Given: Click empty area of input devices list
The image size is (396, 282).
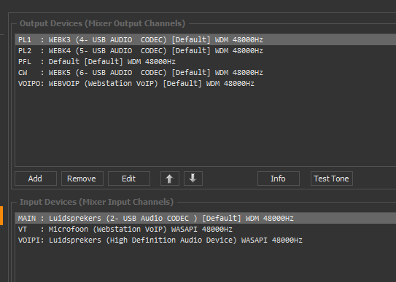Looking at the screenshot, I should coord(206,264).
